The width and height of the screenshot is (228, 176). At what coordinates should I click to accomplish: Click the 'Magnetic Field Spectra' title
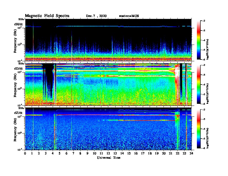47,16
